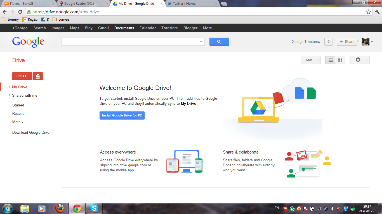
Task: Click the address bar URL
Action: pos(66,12)
